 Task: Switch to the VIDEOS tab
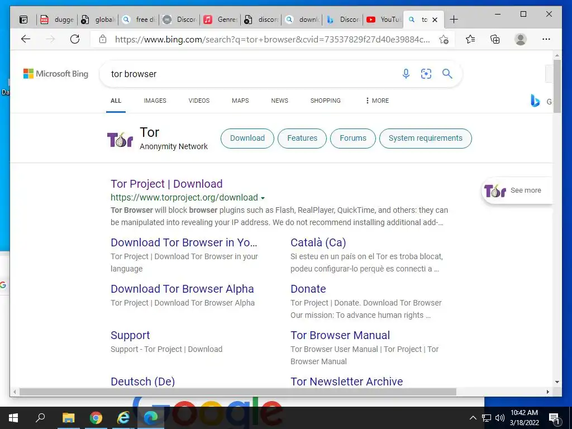click(x=199, y=101)
